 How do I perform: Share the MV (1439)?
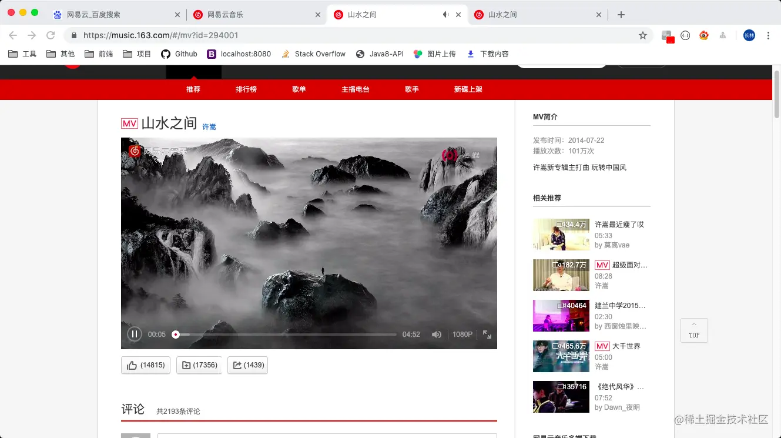click(247, 365)
